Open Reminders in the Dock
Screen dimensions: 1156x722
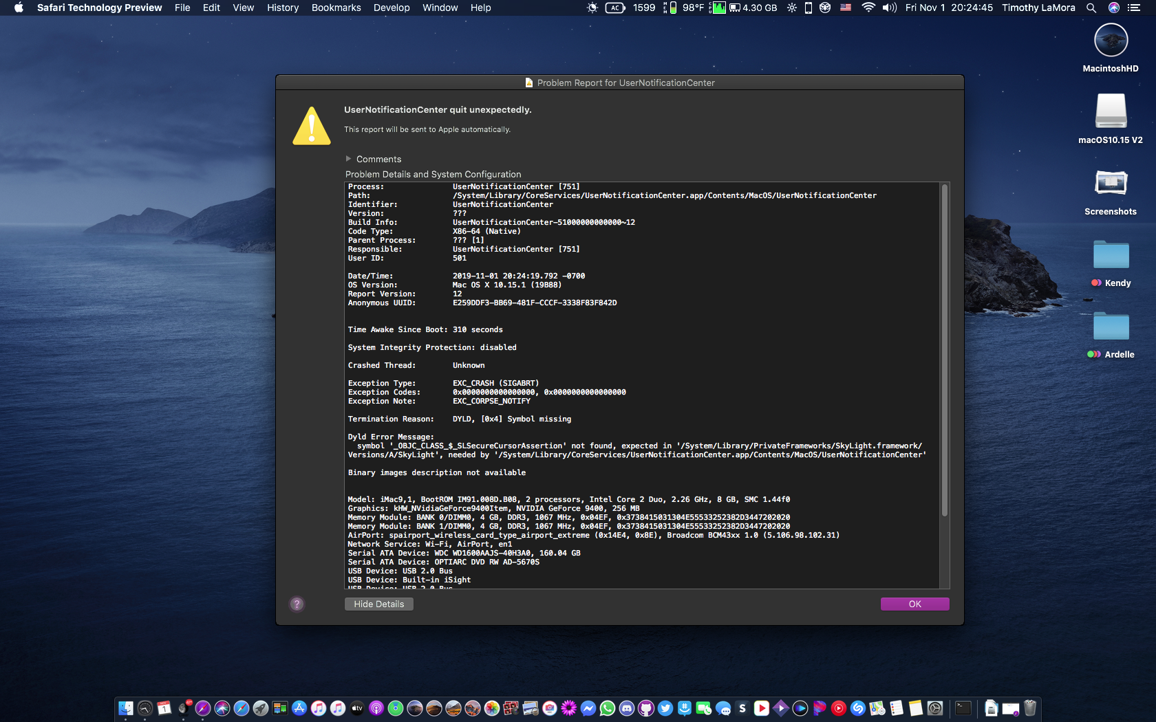896,708
